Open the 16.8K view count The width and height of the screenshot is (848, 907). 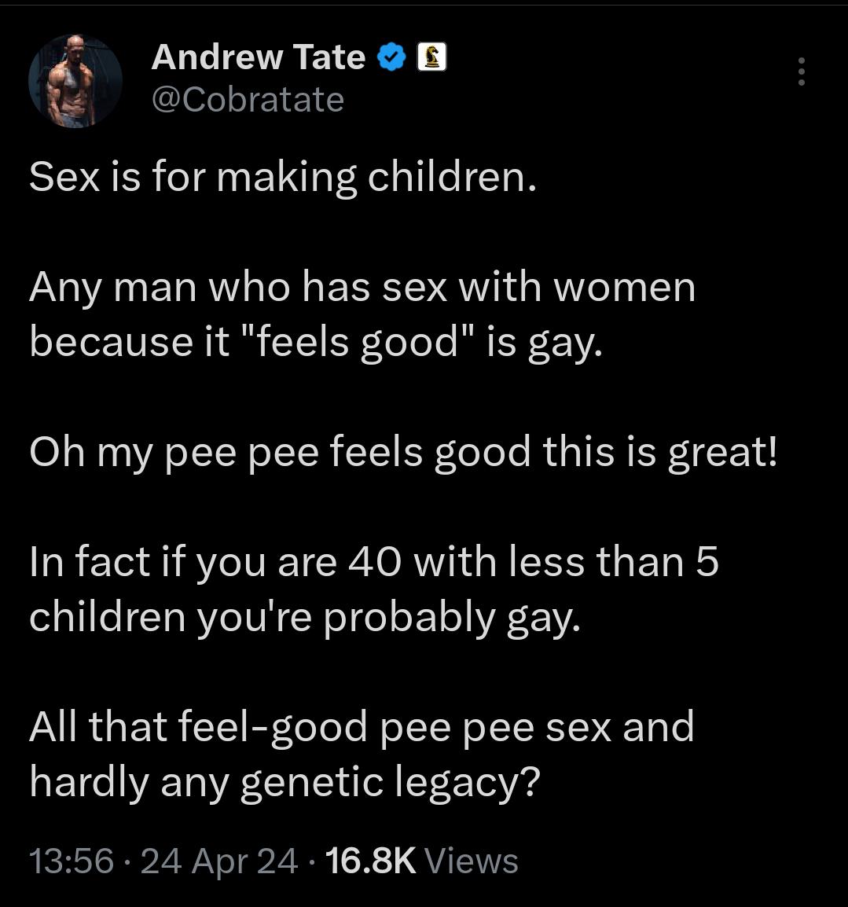coord(369,861)
